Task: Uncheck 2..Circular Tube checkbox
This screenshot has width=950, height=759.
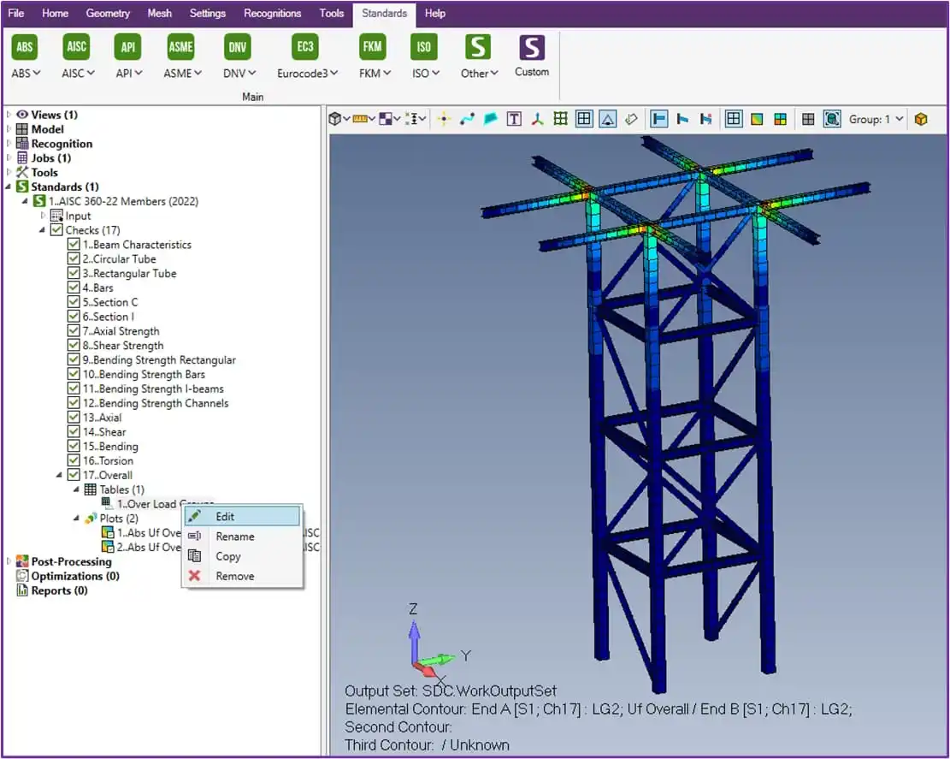Action: pos(74,259)
